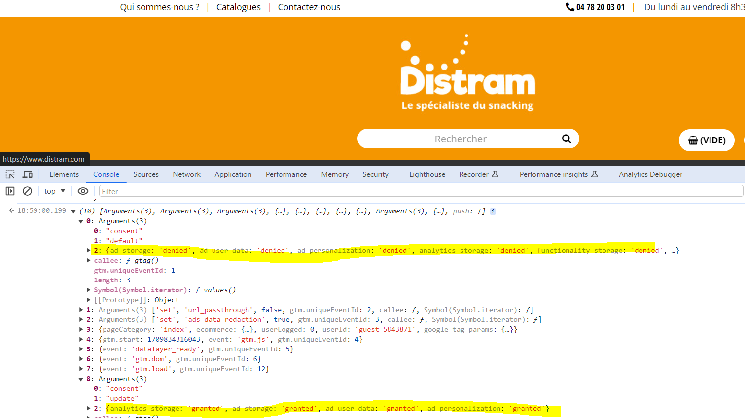Expand the [[Prototype]]: Object row
Viewport: 745px width, 418px height.
[89, 300]
